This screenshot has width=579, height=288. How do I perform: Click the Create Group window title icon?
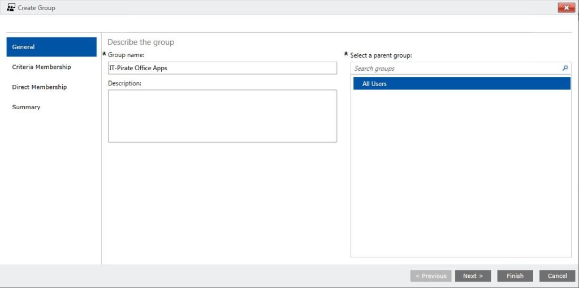tap(11, 7)
